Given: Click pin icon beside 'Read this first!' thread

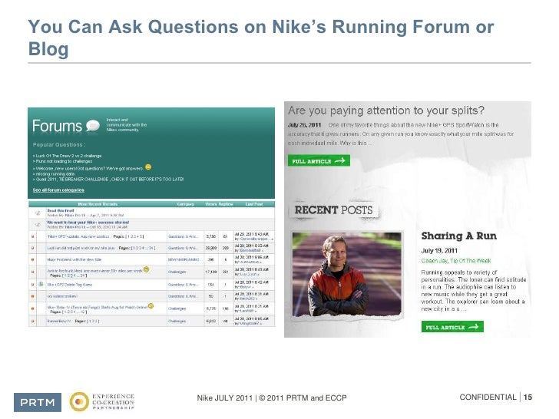Looking at the screenshot, I should [x=38, y=213].
